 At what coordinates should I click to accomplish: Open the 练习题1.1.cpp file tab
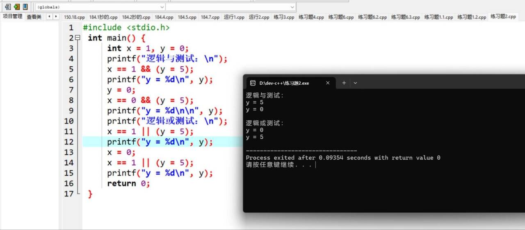(x=438, y=17)
